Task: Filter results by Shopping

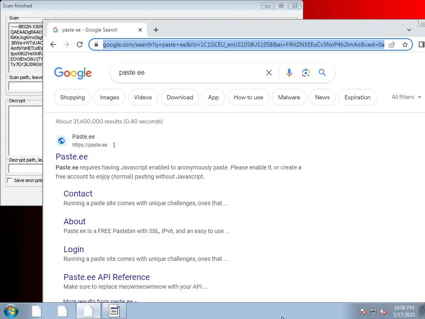Action: 72,97
